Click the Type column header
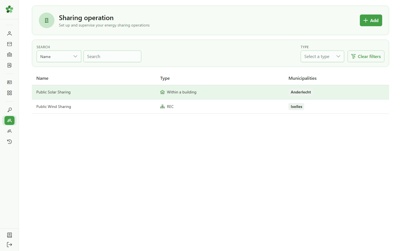Image resolution: width=402 pixels, height=251 pixels. 165,78
